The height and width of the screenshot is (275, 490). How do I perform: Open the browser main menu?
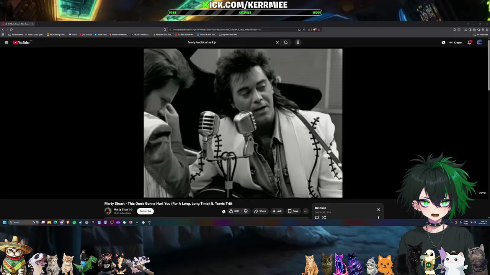[x=486, y=29]
